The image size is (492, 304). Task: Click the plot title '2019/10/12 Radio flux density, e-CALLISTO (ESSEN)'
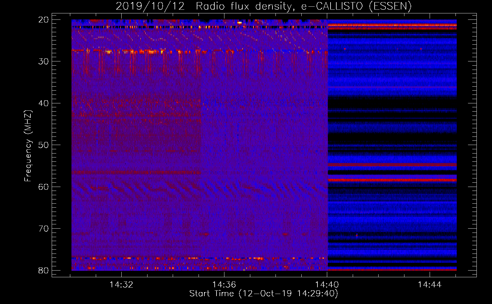[x=264, y=6]
